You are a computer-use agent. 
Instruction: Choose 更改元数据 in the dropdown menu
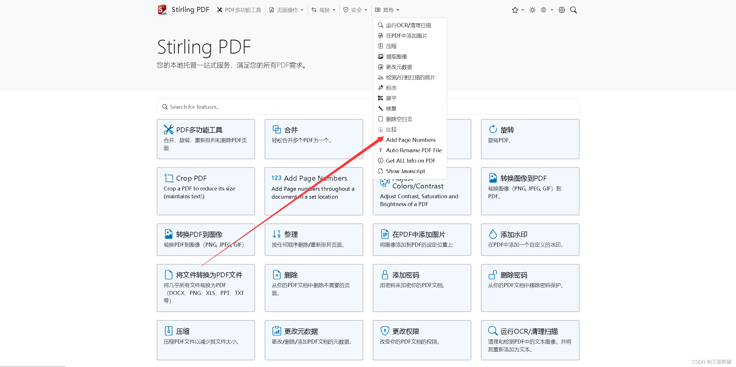(x=410, y=67)
